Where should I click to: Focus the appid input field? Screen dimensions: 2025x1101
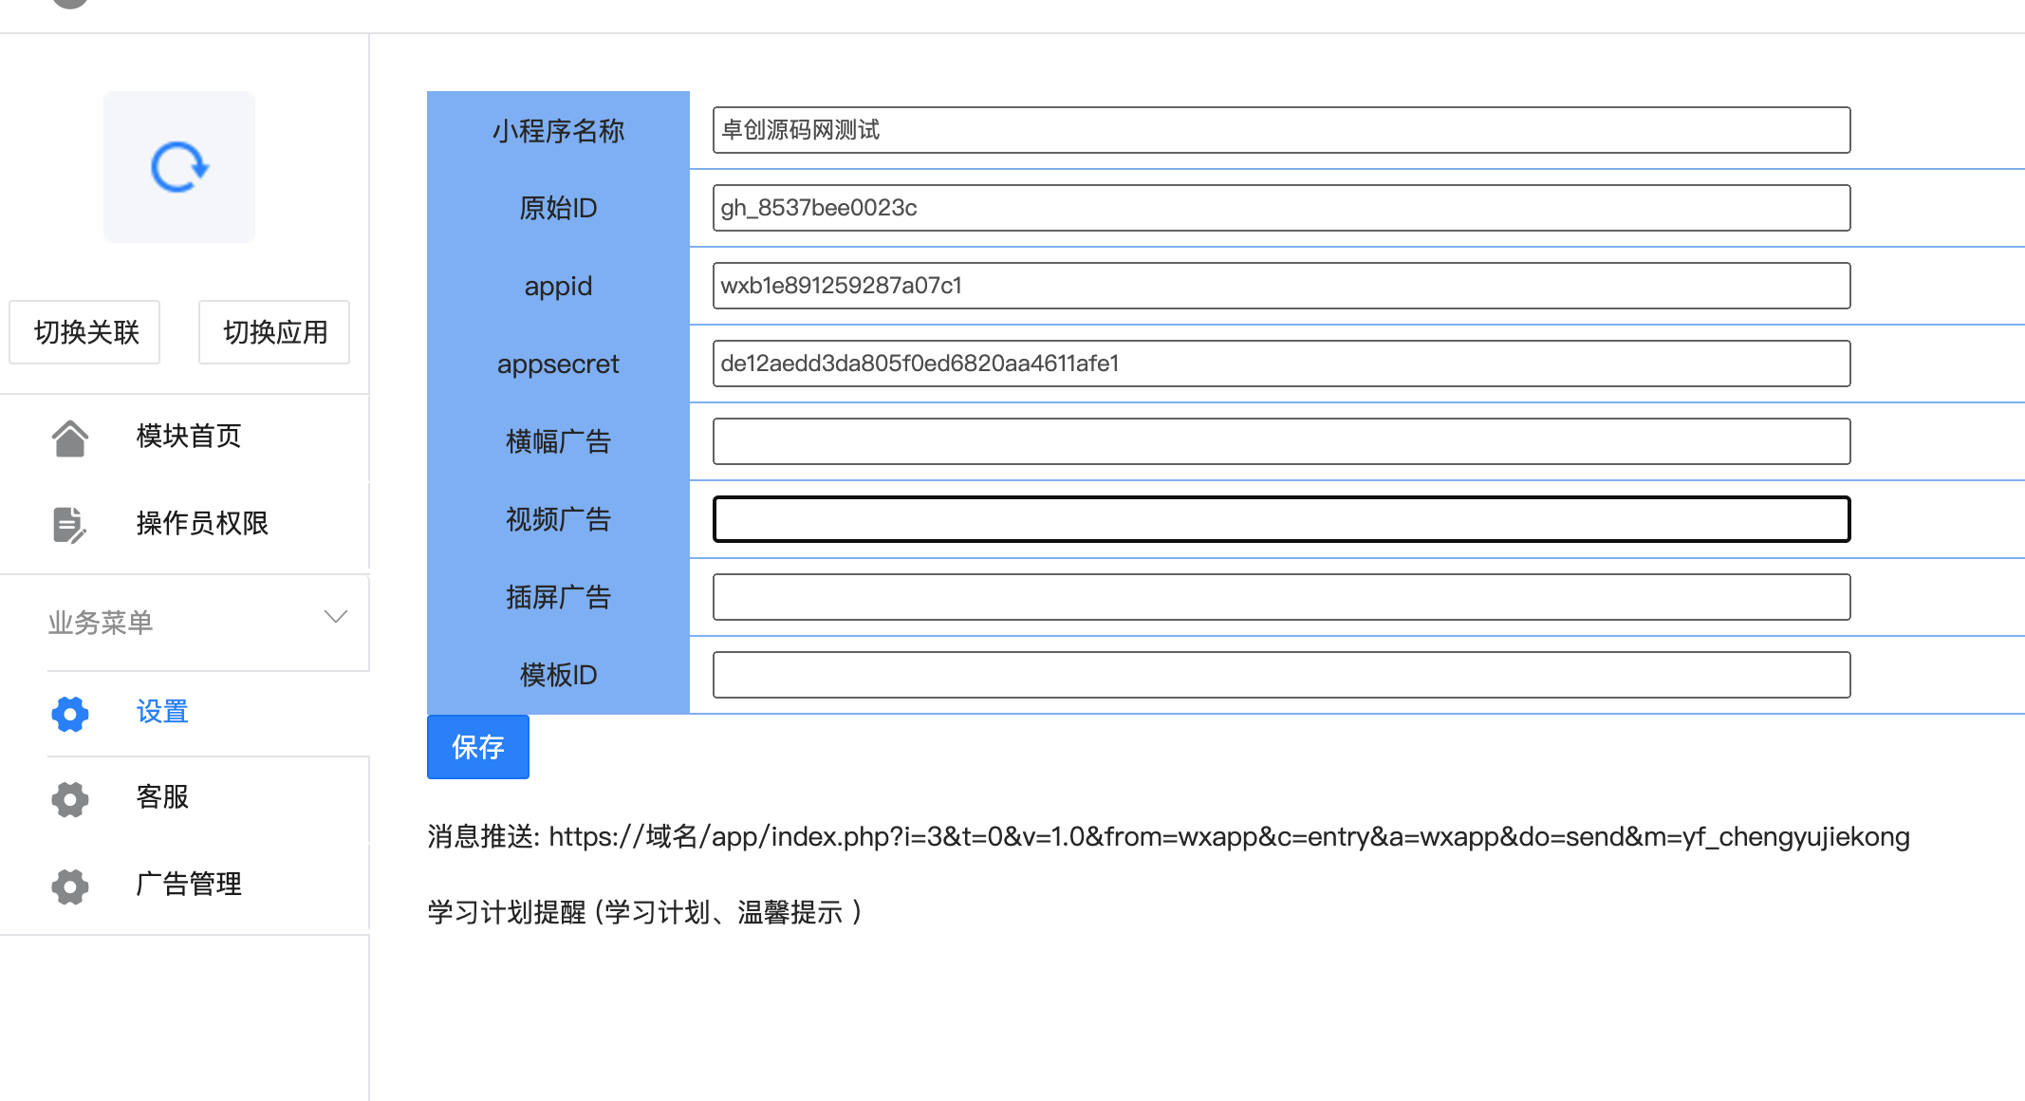(1281, 286)
